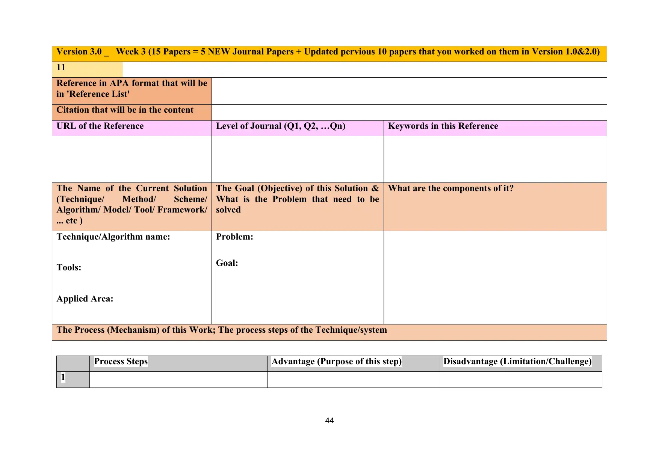659x466 pixels.
Task: Click 'What are the components of it?' heading
Action: tap(450, 189)
